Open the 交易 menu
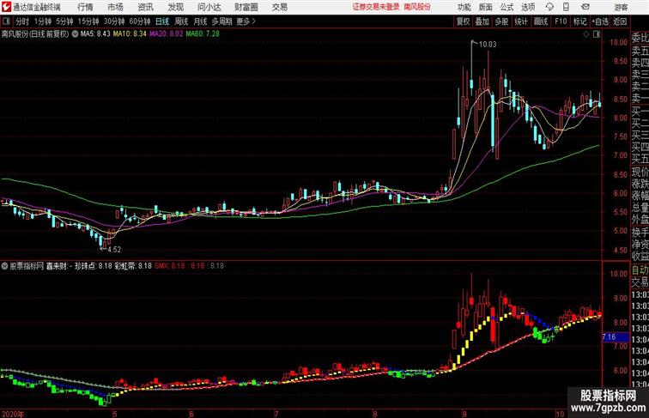649x418 pixels. click(279, 7)
